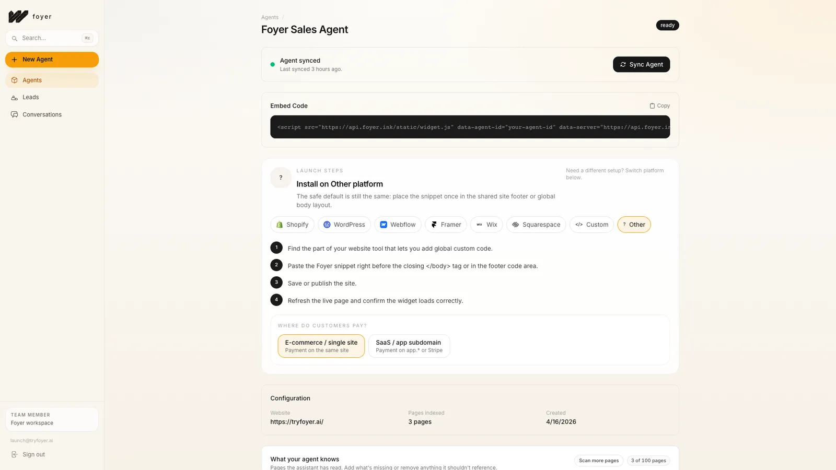836x470 pixels.
Task: Click the Sign out door icon
Action: pyautogui.click(x=15, y=455)
